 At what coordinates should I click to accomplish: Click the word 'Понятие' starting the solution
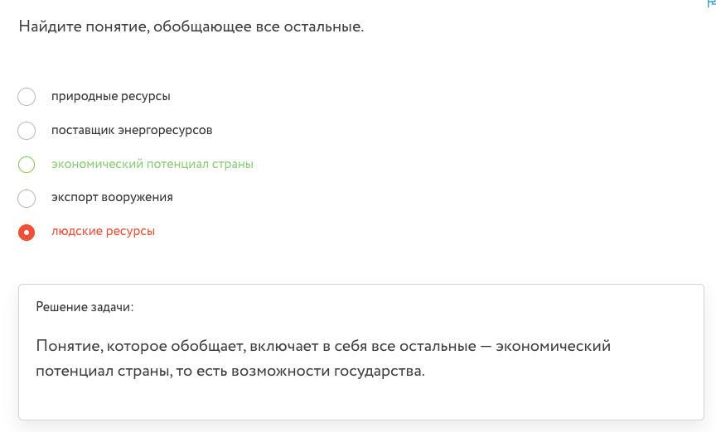65,346
